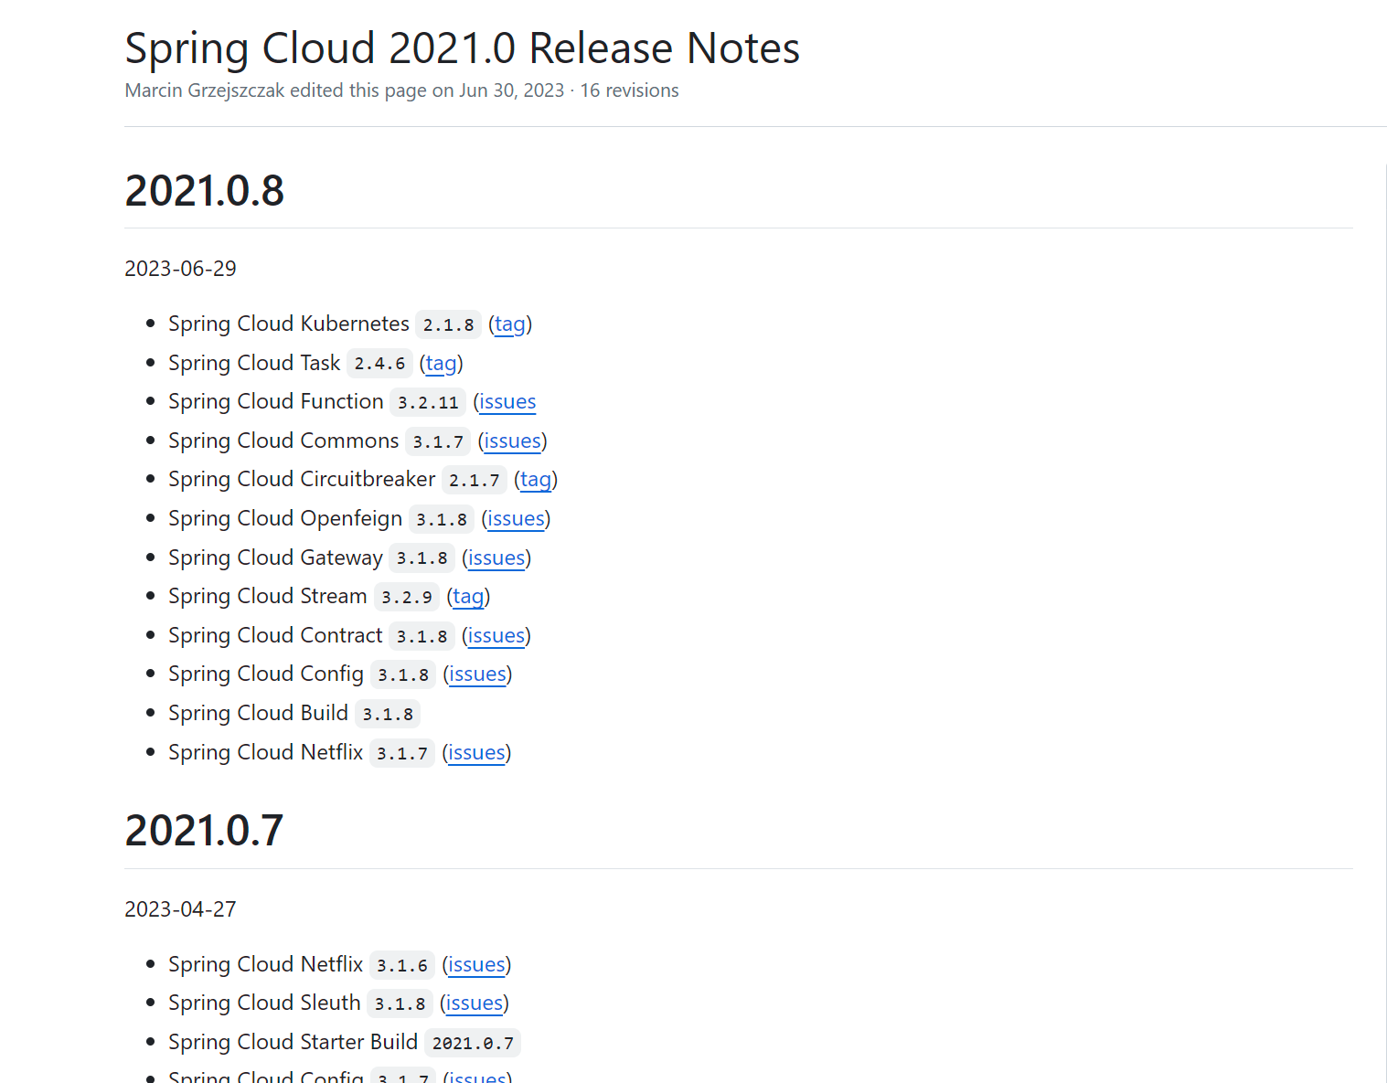This screenshot has width=1387, height=1083.
Task: Click the Spring Cloud 2021.0 Release Notes title
Action: pyautogui.click(x=462, y=48)
